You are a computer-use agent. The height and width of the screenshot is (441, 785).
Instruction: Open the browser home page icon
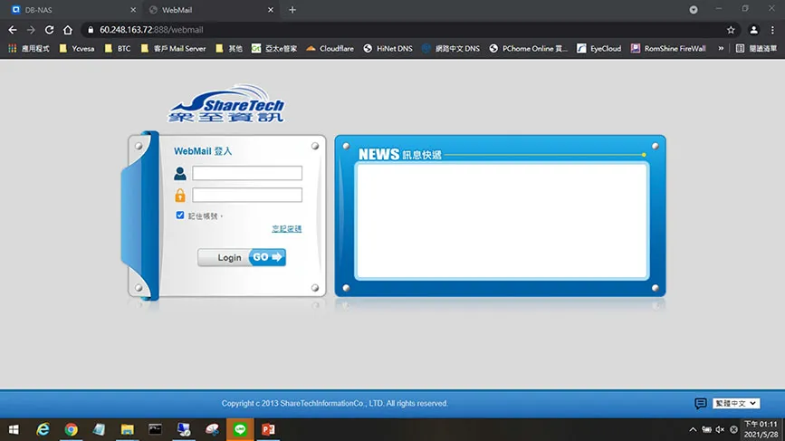pyautogui.click(x=68, y=30)
